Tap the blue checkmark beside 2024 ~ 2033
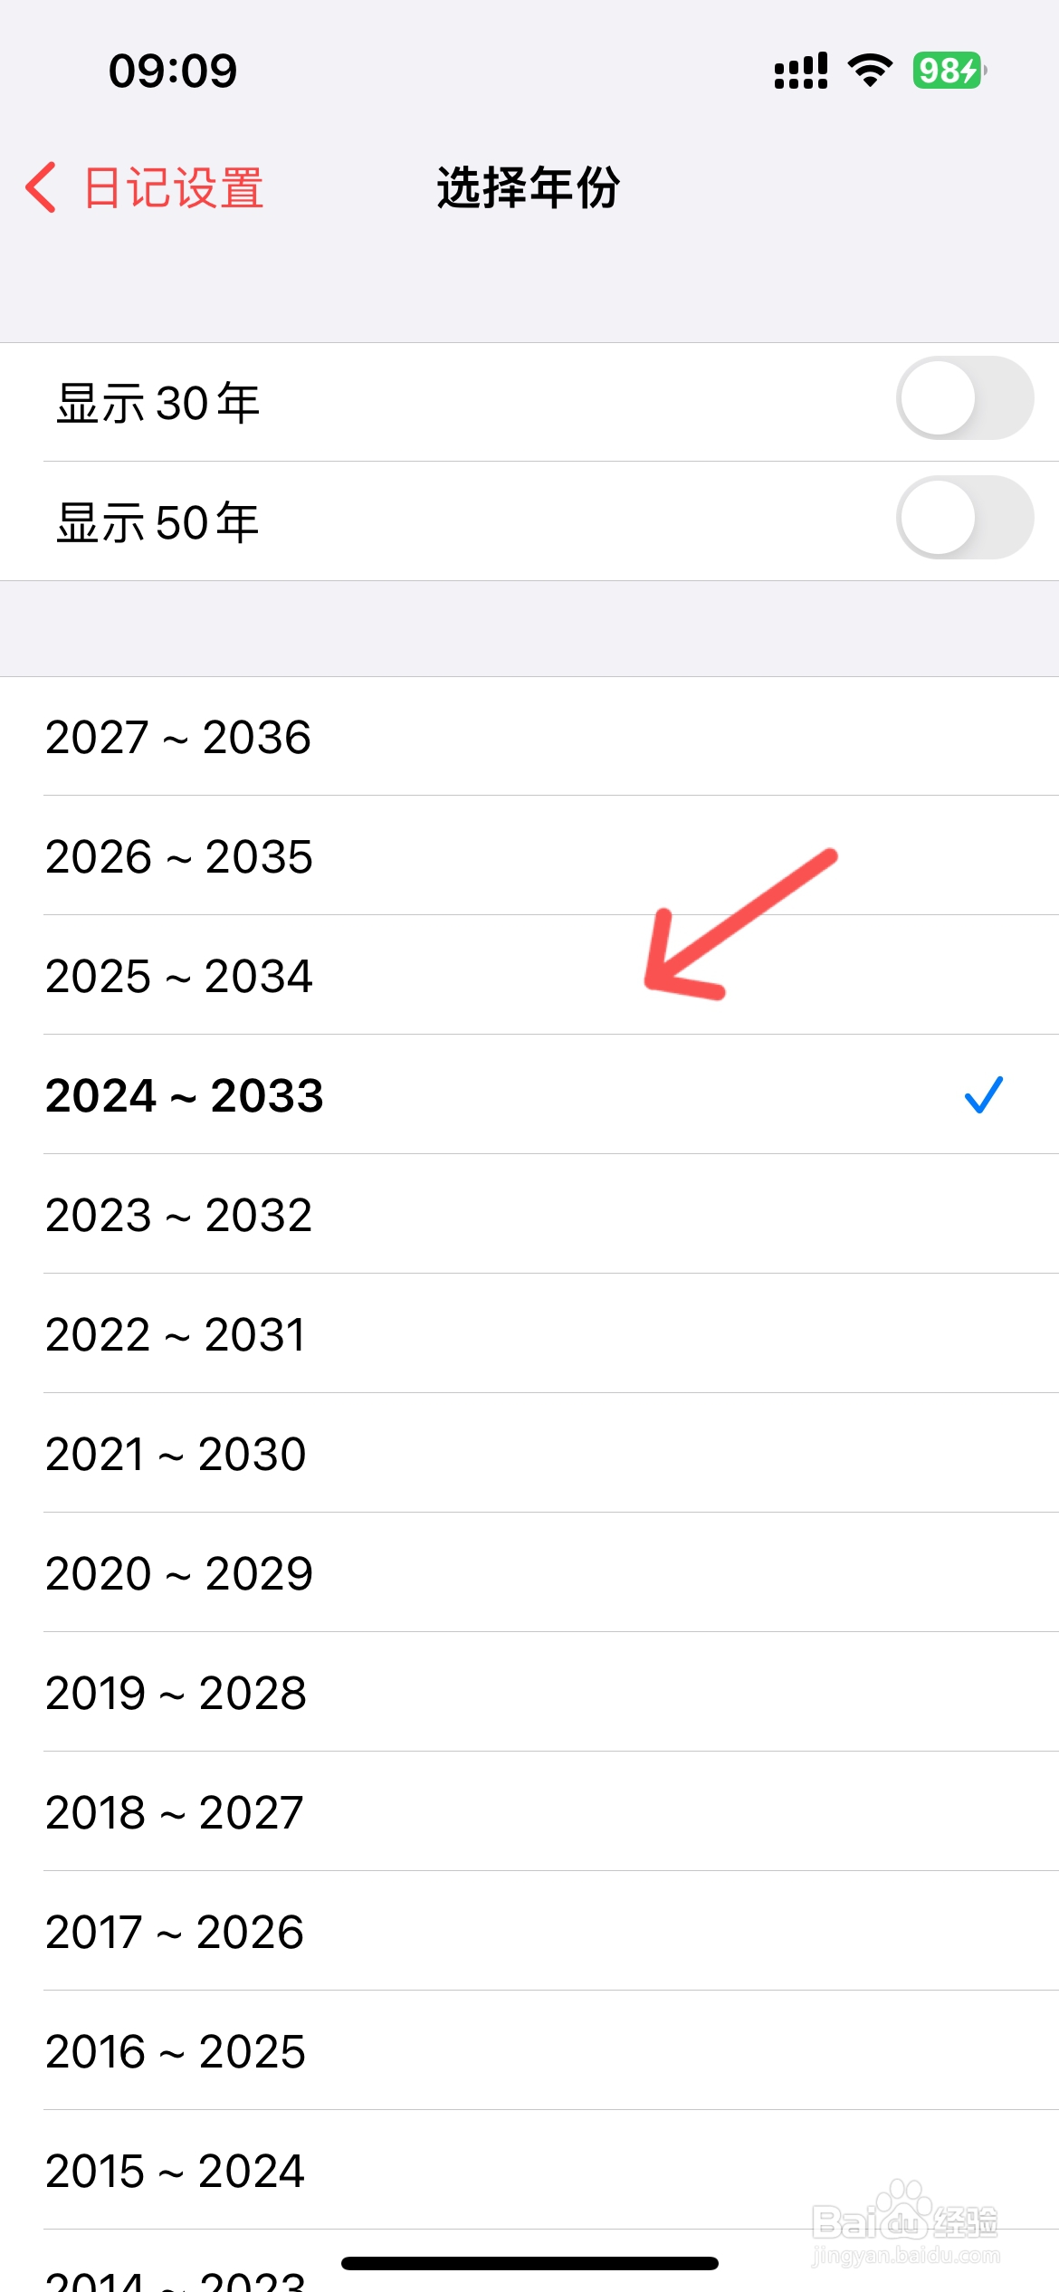The width and height of the screenshot is (1059, 2292). [983, 1094]
